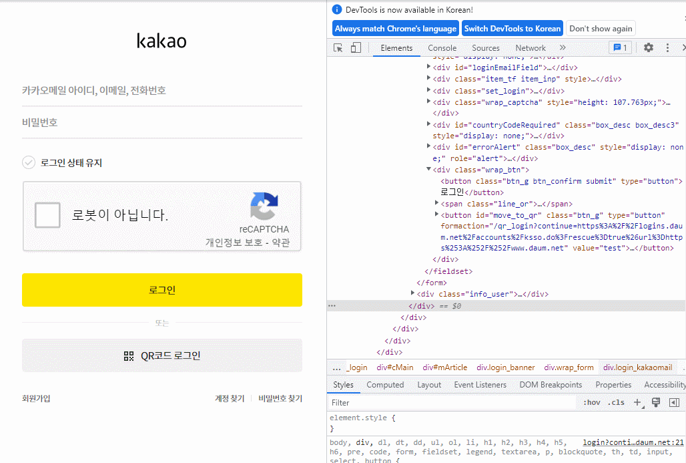Open the Properties pane tab
The image size is (686, 463).
point(613,385)
